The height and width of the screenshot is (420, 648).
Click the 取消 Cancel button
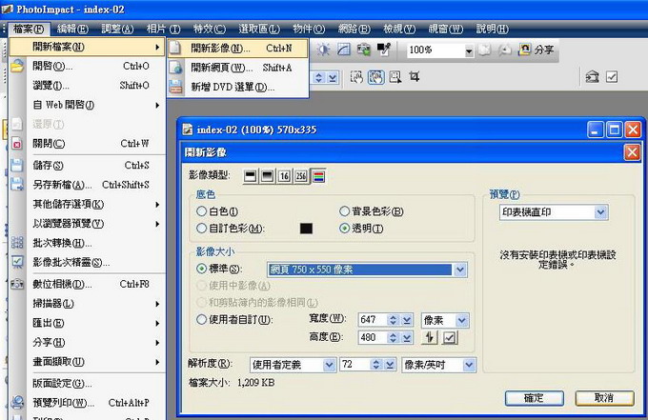tap(604, 398)
